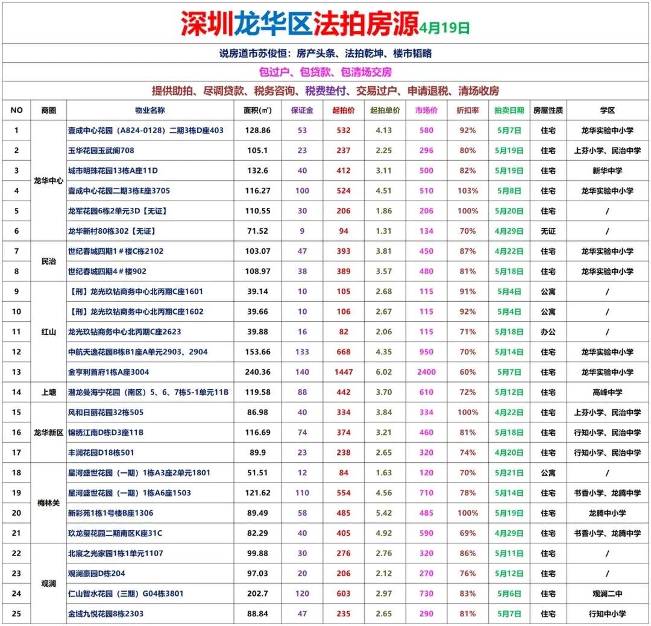This screenshot has height=626, width=651.
Task: Select property 金亨利首府1栋A座3004
Action: tap(108, 372)
